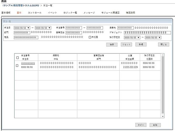175x131 pixels.
Task: Switch to the コントロール tab
Action: 34,13
